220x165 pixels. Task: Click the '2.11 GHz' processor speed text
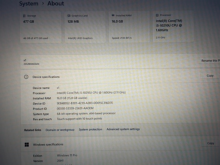pyautogui.click(x=161, y=38)
